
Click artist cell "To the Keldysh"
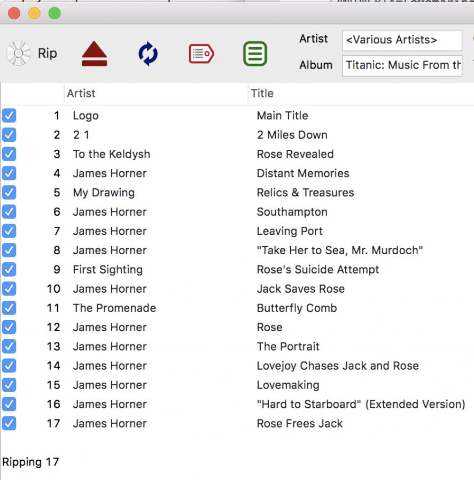[111, 154]
